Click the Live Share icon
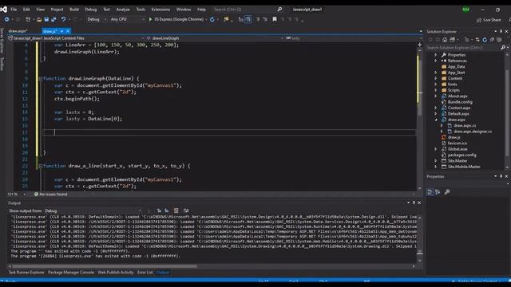Image resolution: width=511 pixels, height=287 pixels. 479,20
